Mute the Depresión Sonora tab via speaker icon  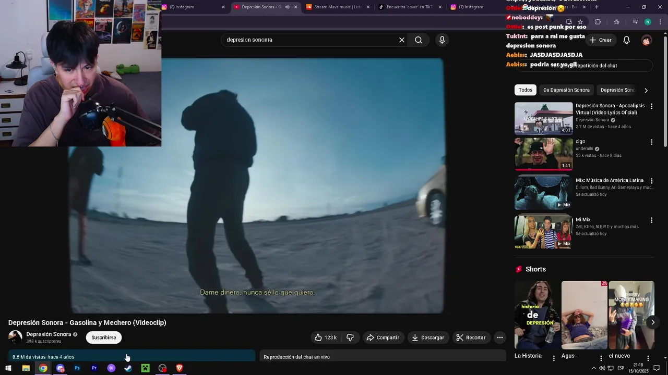(x=287, y=7)
